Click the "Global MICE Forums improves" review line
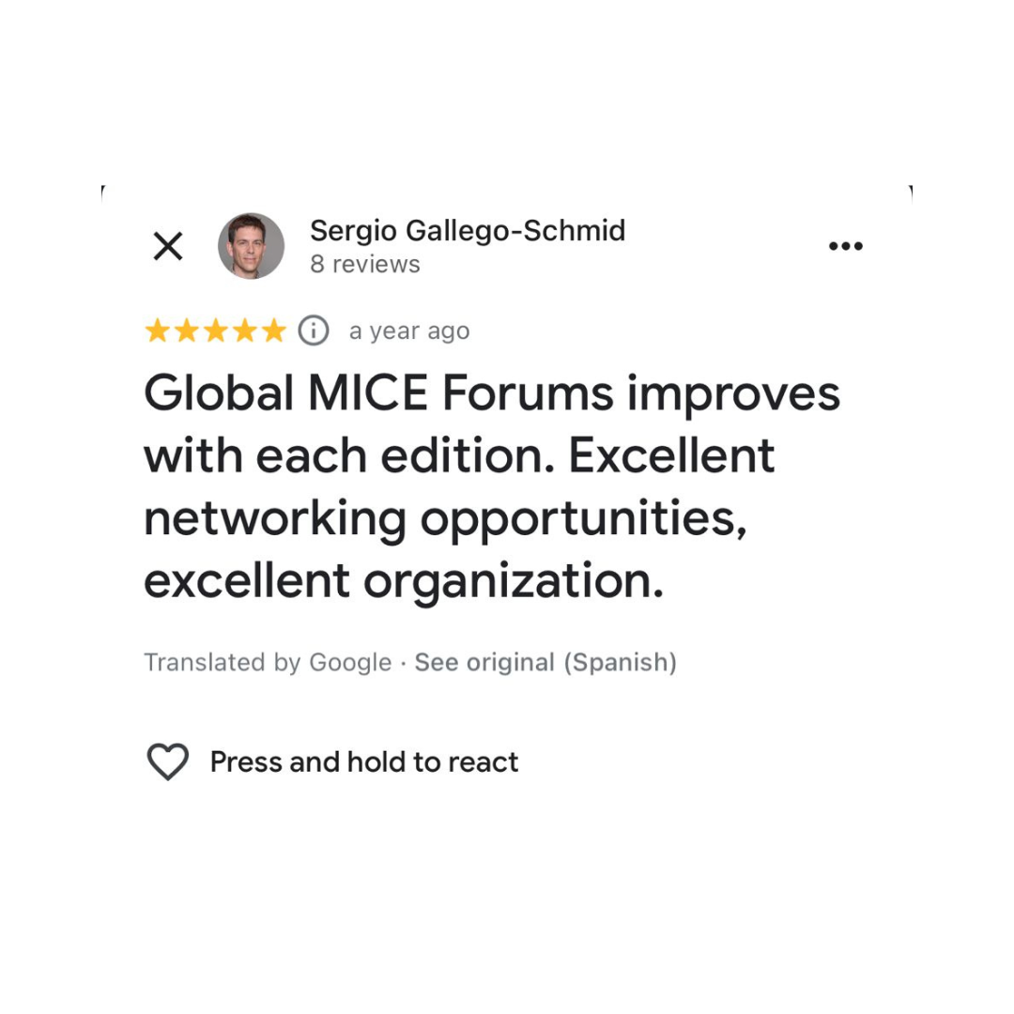 click(492, 395)
